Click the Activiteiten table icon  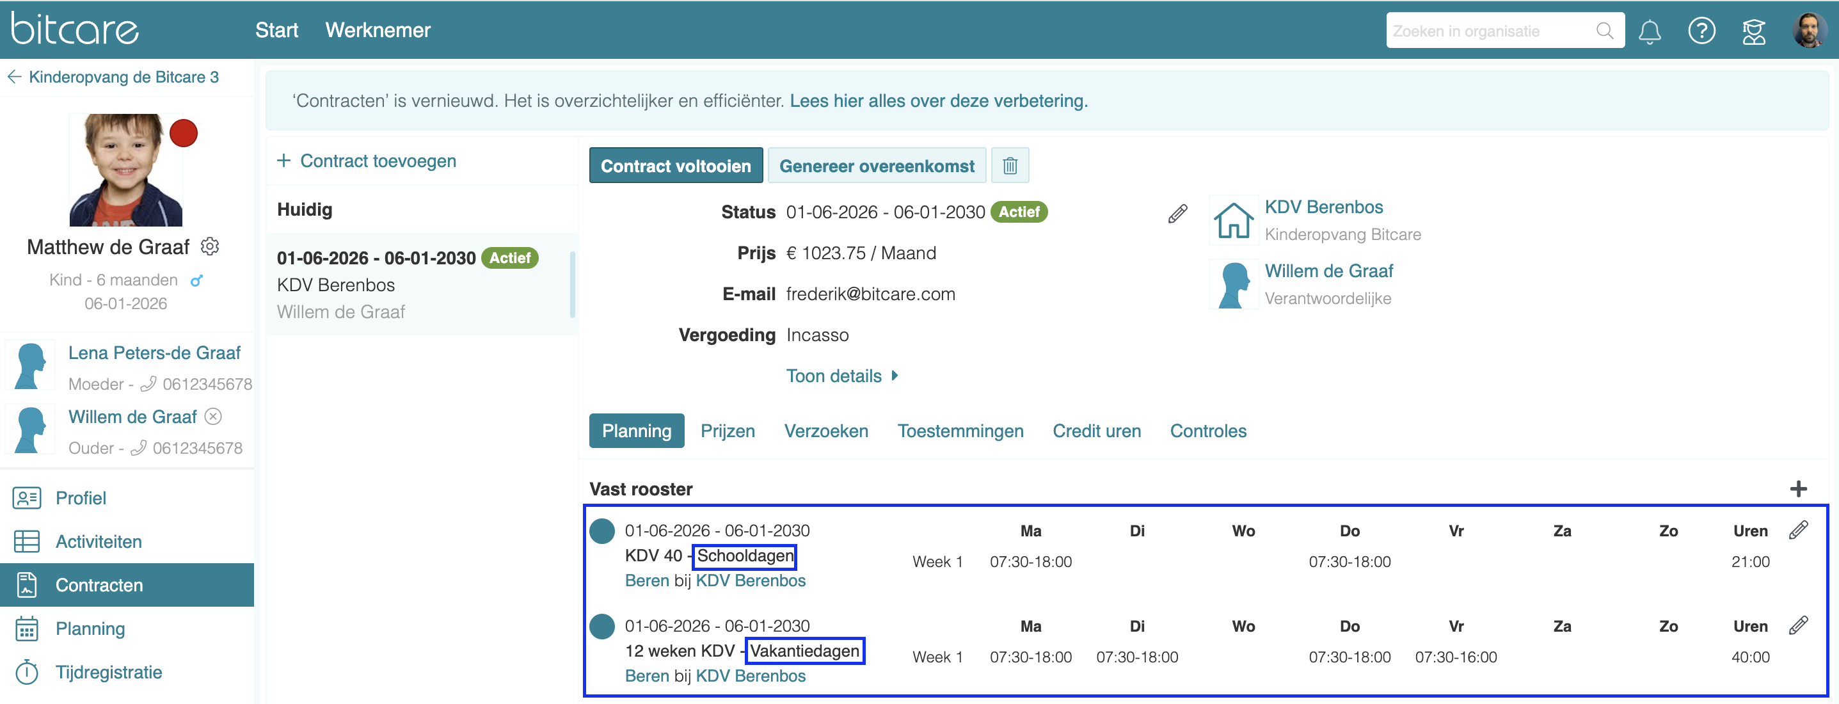click(27, 541)
